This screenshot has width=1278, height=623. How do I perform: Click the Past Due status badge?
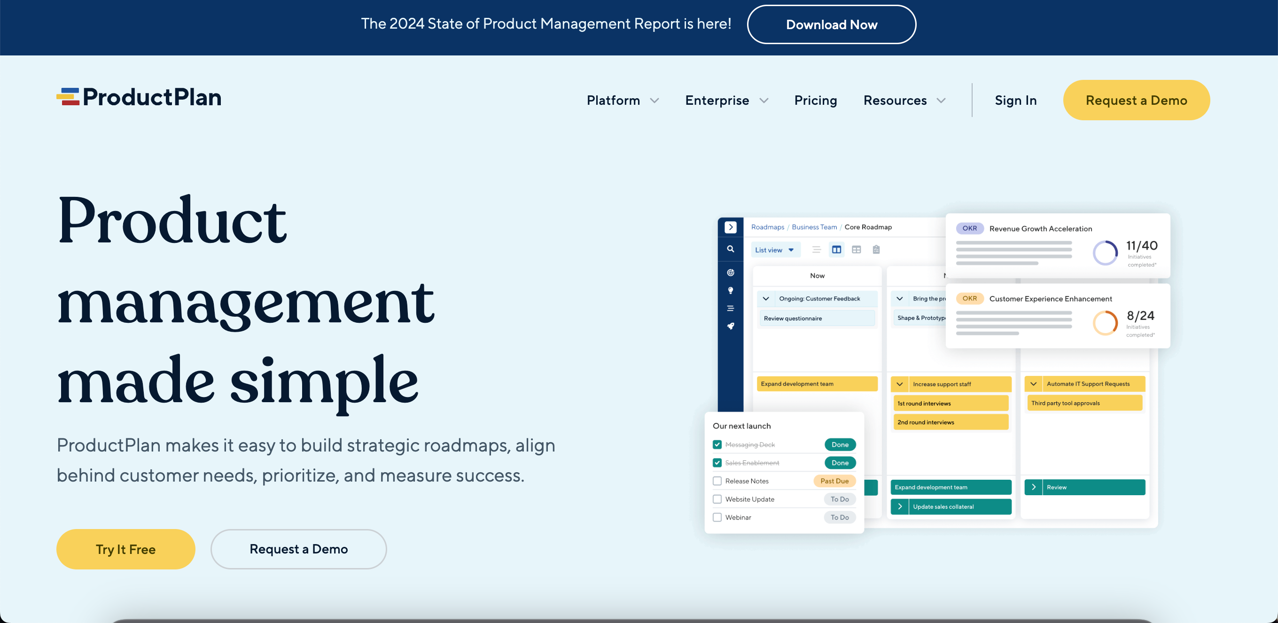(x=834, y=481)
